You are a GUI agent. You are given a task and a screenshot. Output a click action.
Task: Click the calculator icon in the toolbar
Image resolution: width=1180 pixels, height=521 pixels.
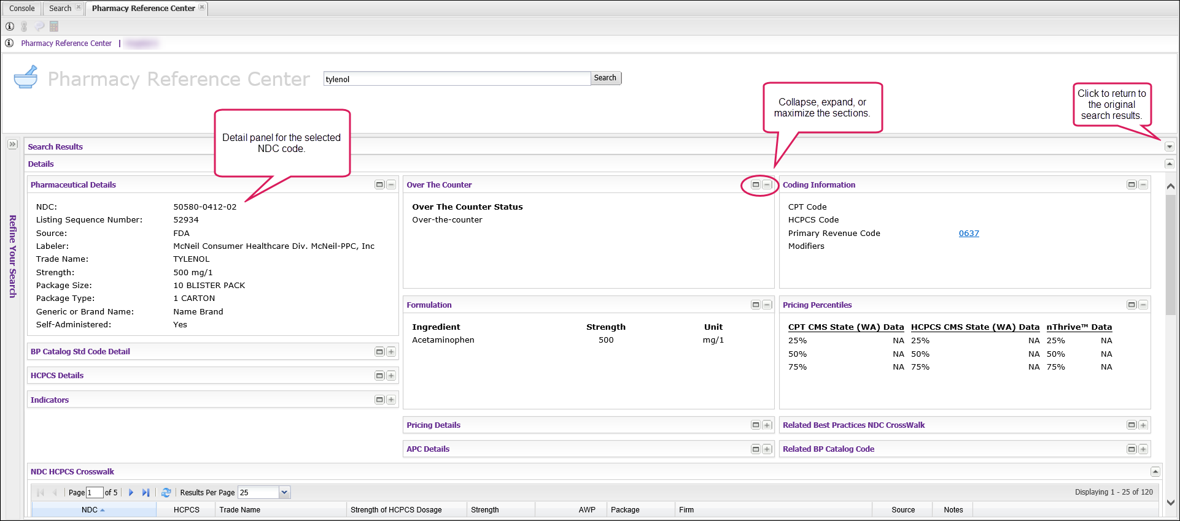point(54,26)
